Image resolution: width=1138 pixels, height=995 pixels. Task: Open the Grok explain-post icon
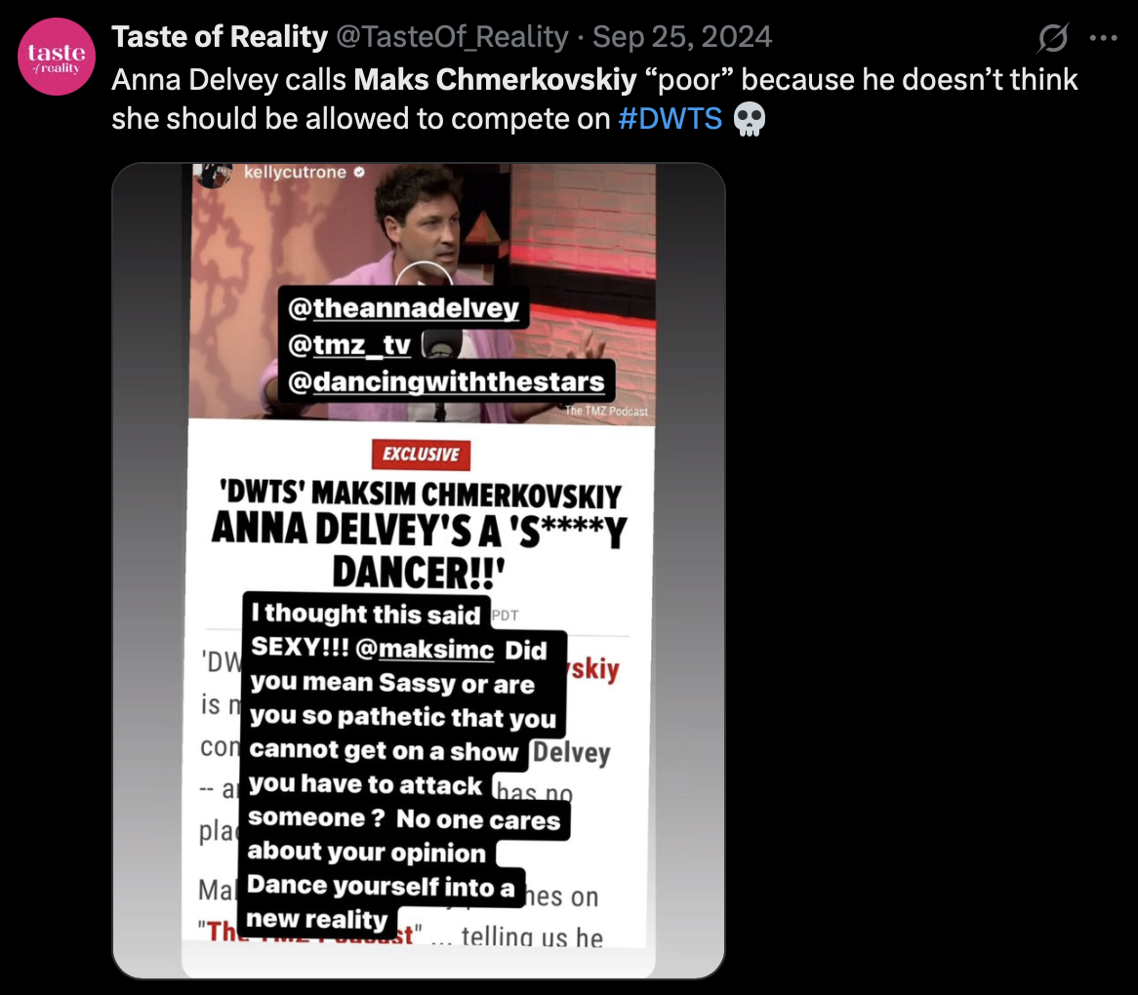1052,38
